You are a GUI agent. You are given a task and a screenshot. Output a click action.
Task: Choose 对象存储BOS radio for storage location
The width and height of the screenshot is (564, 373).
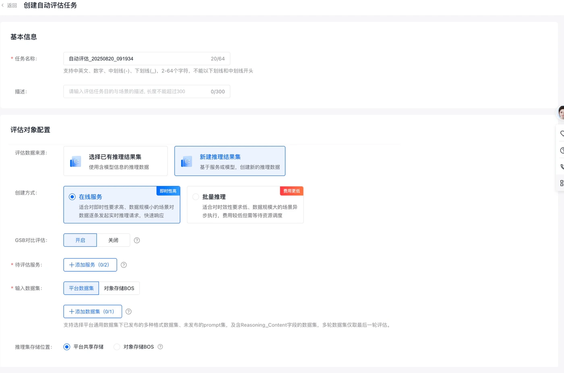click(117, 347)
